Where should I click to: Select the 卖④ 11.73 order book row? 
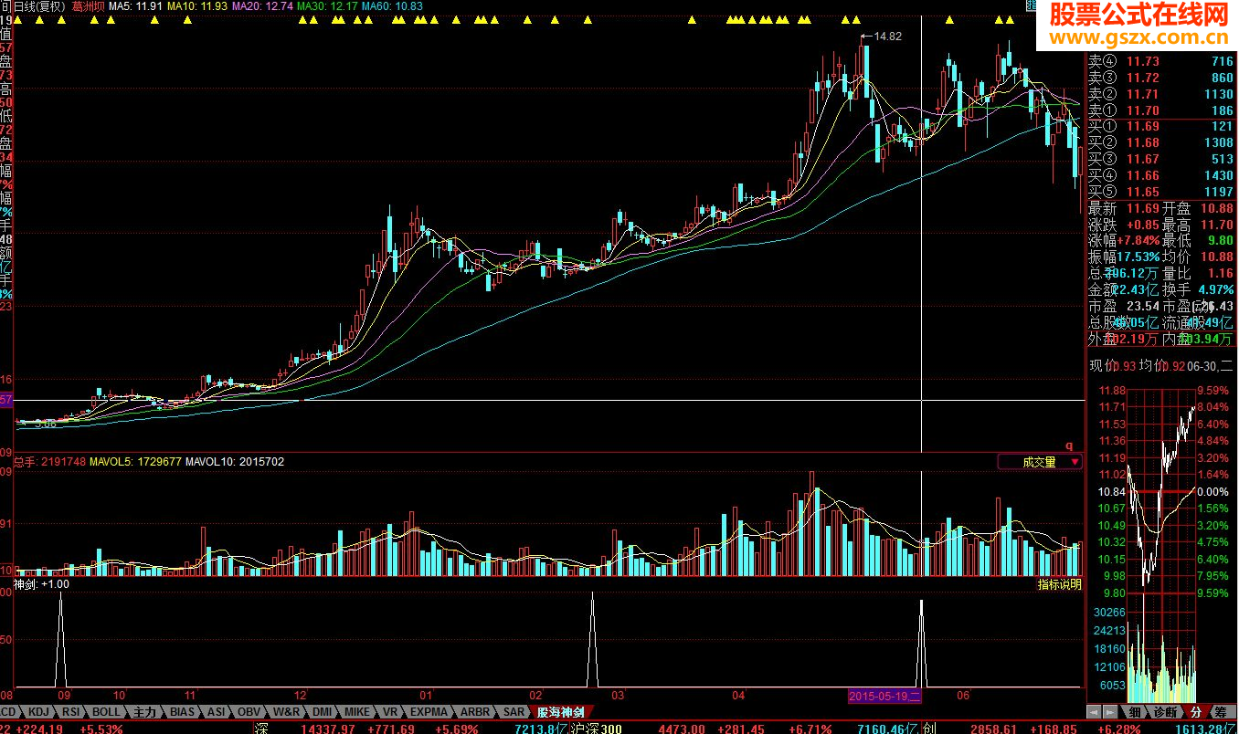point(1160,61)
